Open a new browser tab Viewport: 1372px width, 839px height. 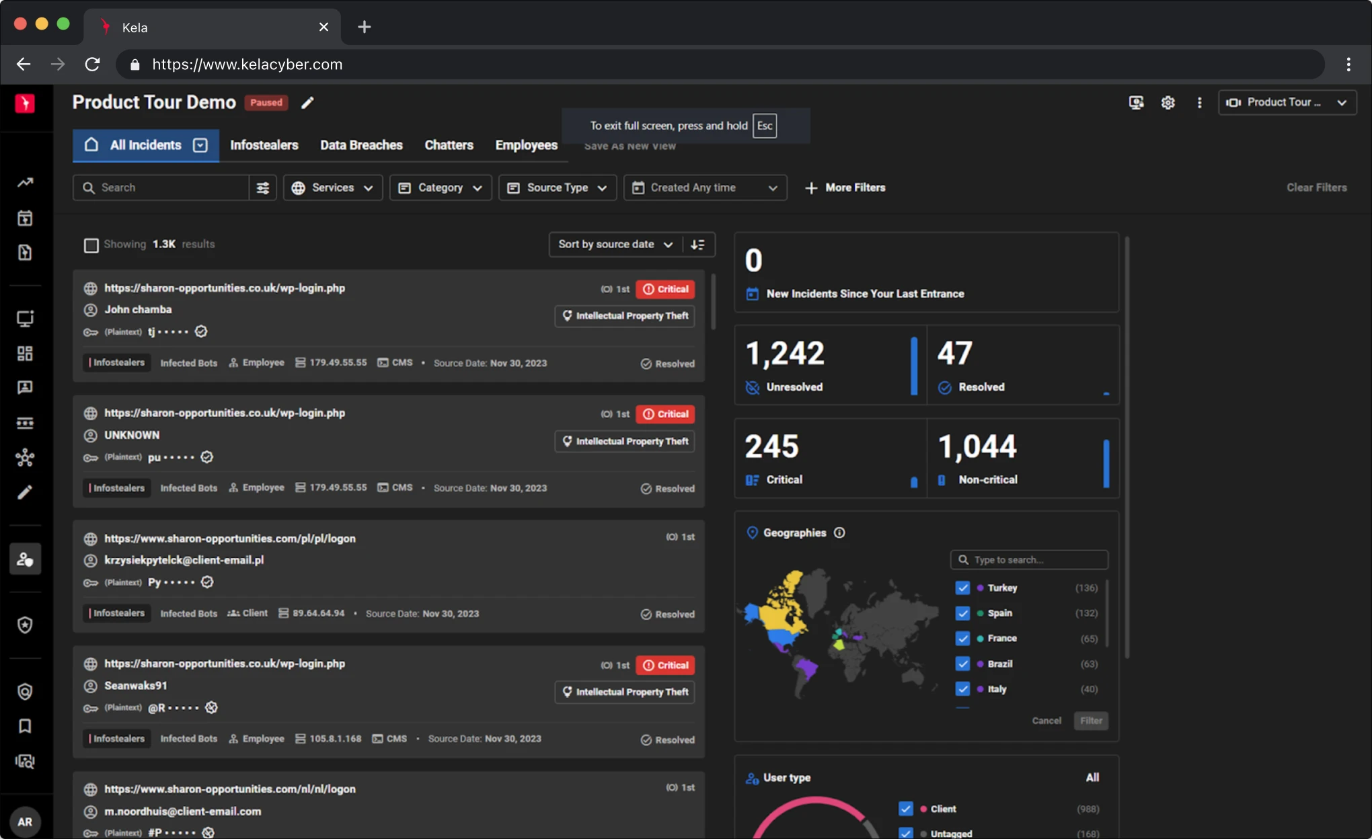pos(364,27)
